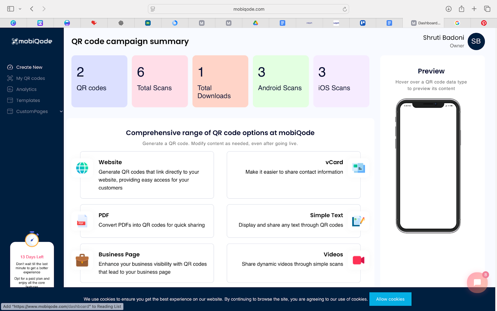Click the vCard contact icon

click(358, 168)
